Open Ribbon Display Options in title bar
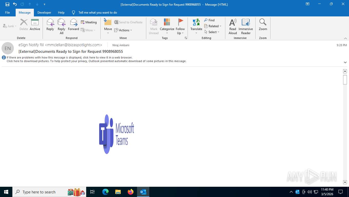 [307, 4]
